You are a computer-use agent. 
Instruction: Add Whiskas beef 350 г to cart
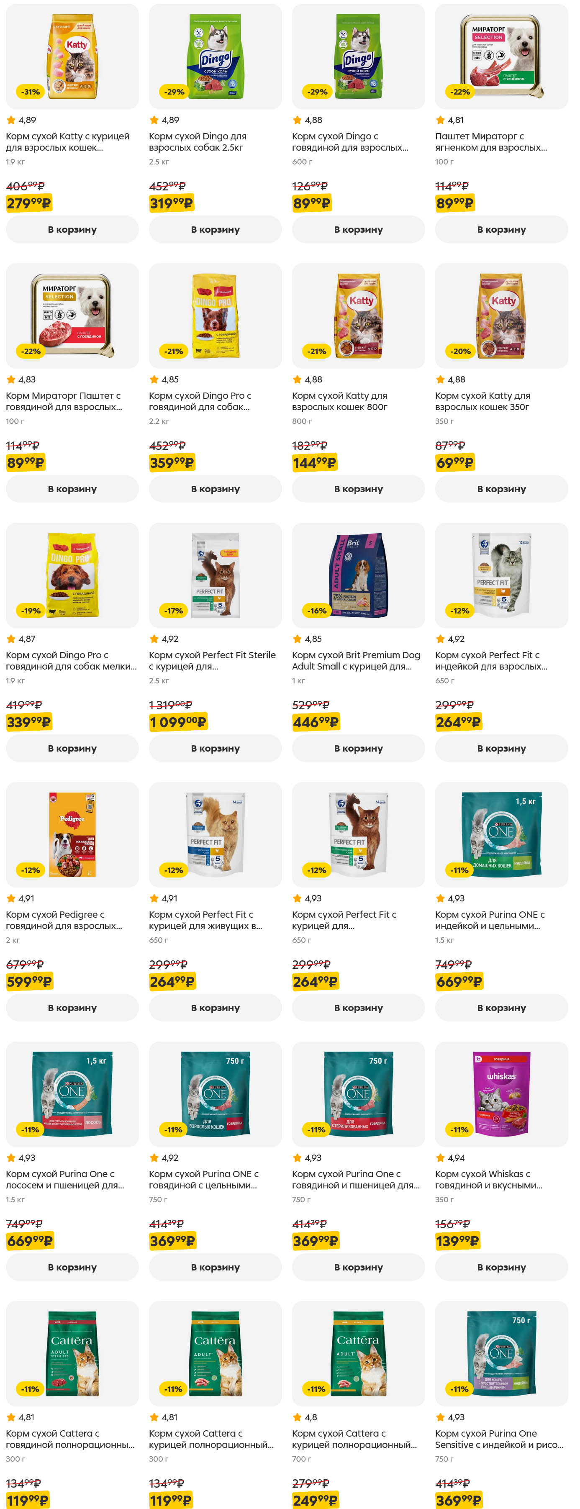[x=501, y=1267]
